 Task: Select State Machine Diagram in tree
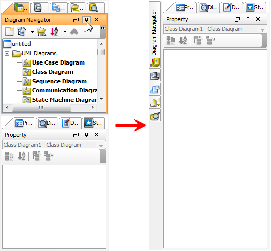[x=60, y=100]
